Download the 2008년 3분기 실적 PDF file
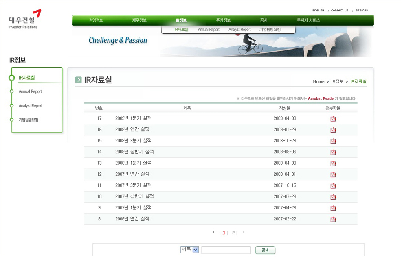Viewport: 402px width, 257px height. 333,141
